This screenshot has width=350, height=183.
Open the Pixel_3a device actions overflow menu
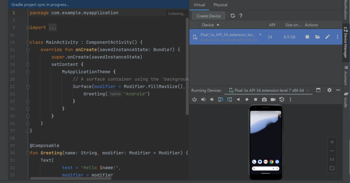pos(337,37)
